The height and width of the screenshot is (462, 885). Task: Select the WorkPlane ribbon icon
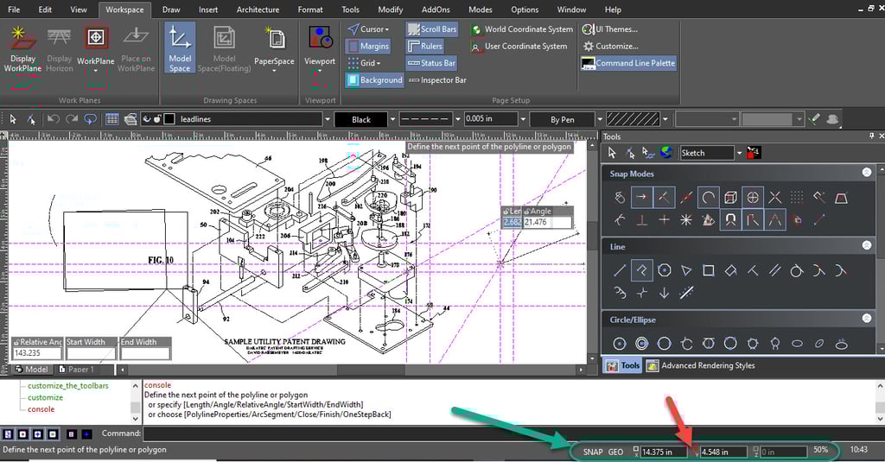95,38
